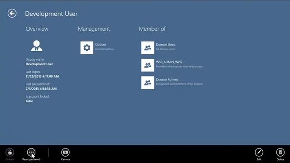The image size is (290, 163).
Task: Click the Development User page title
Action: (x=51, y=14)
